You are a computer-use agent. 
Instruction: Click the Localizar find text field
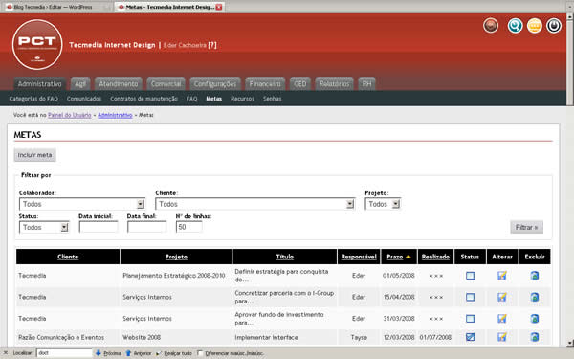pos(64,353)
